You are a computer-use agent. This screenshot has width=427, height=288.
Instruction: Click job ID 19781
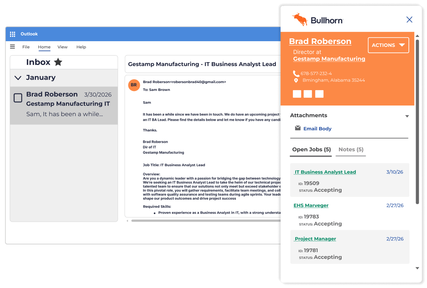311,250
